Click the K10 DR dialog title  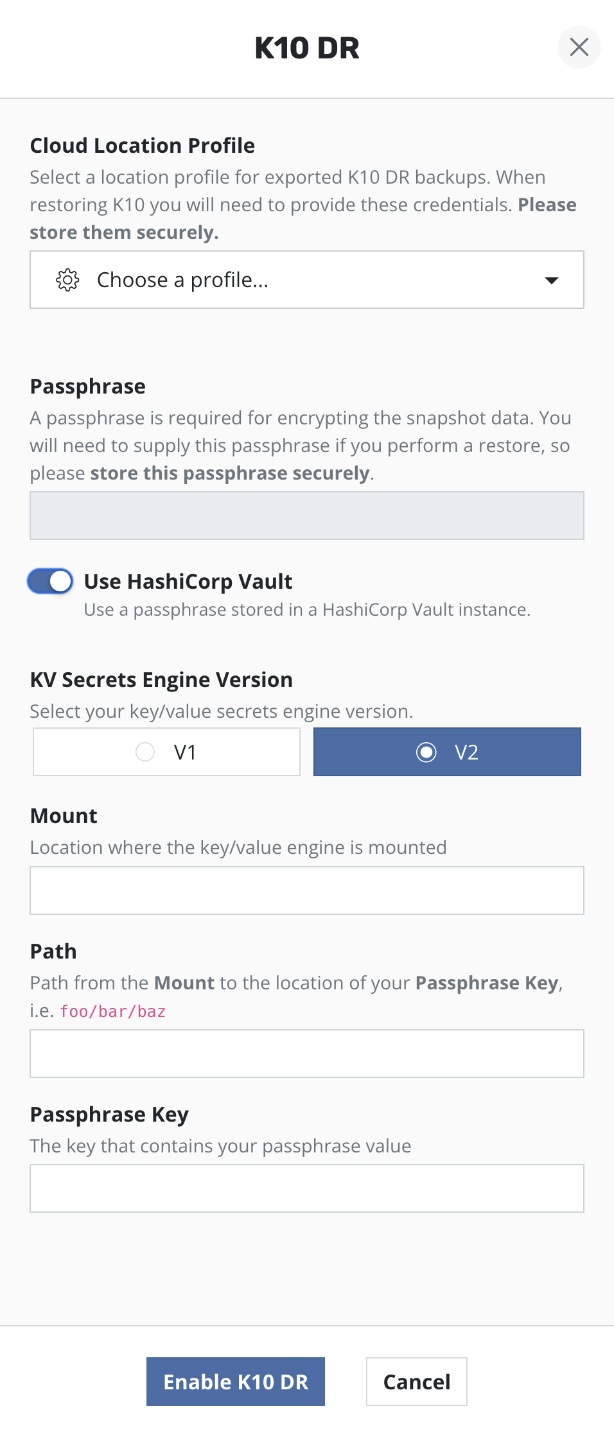pos(307,48)
